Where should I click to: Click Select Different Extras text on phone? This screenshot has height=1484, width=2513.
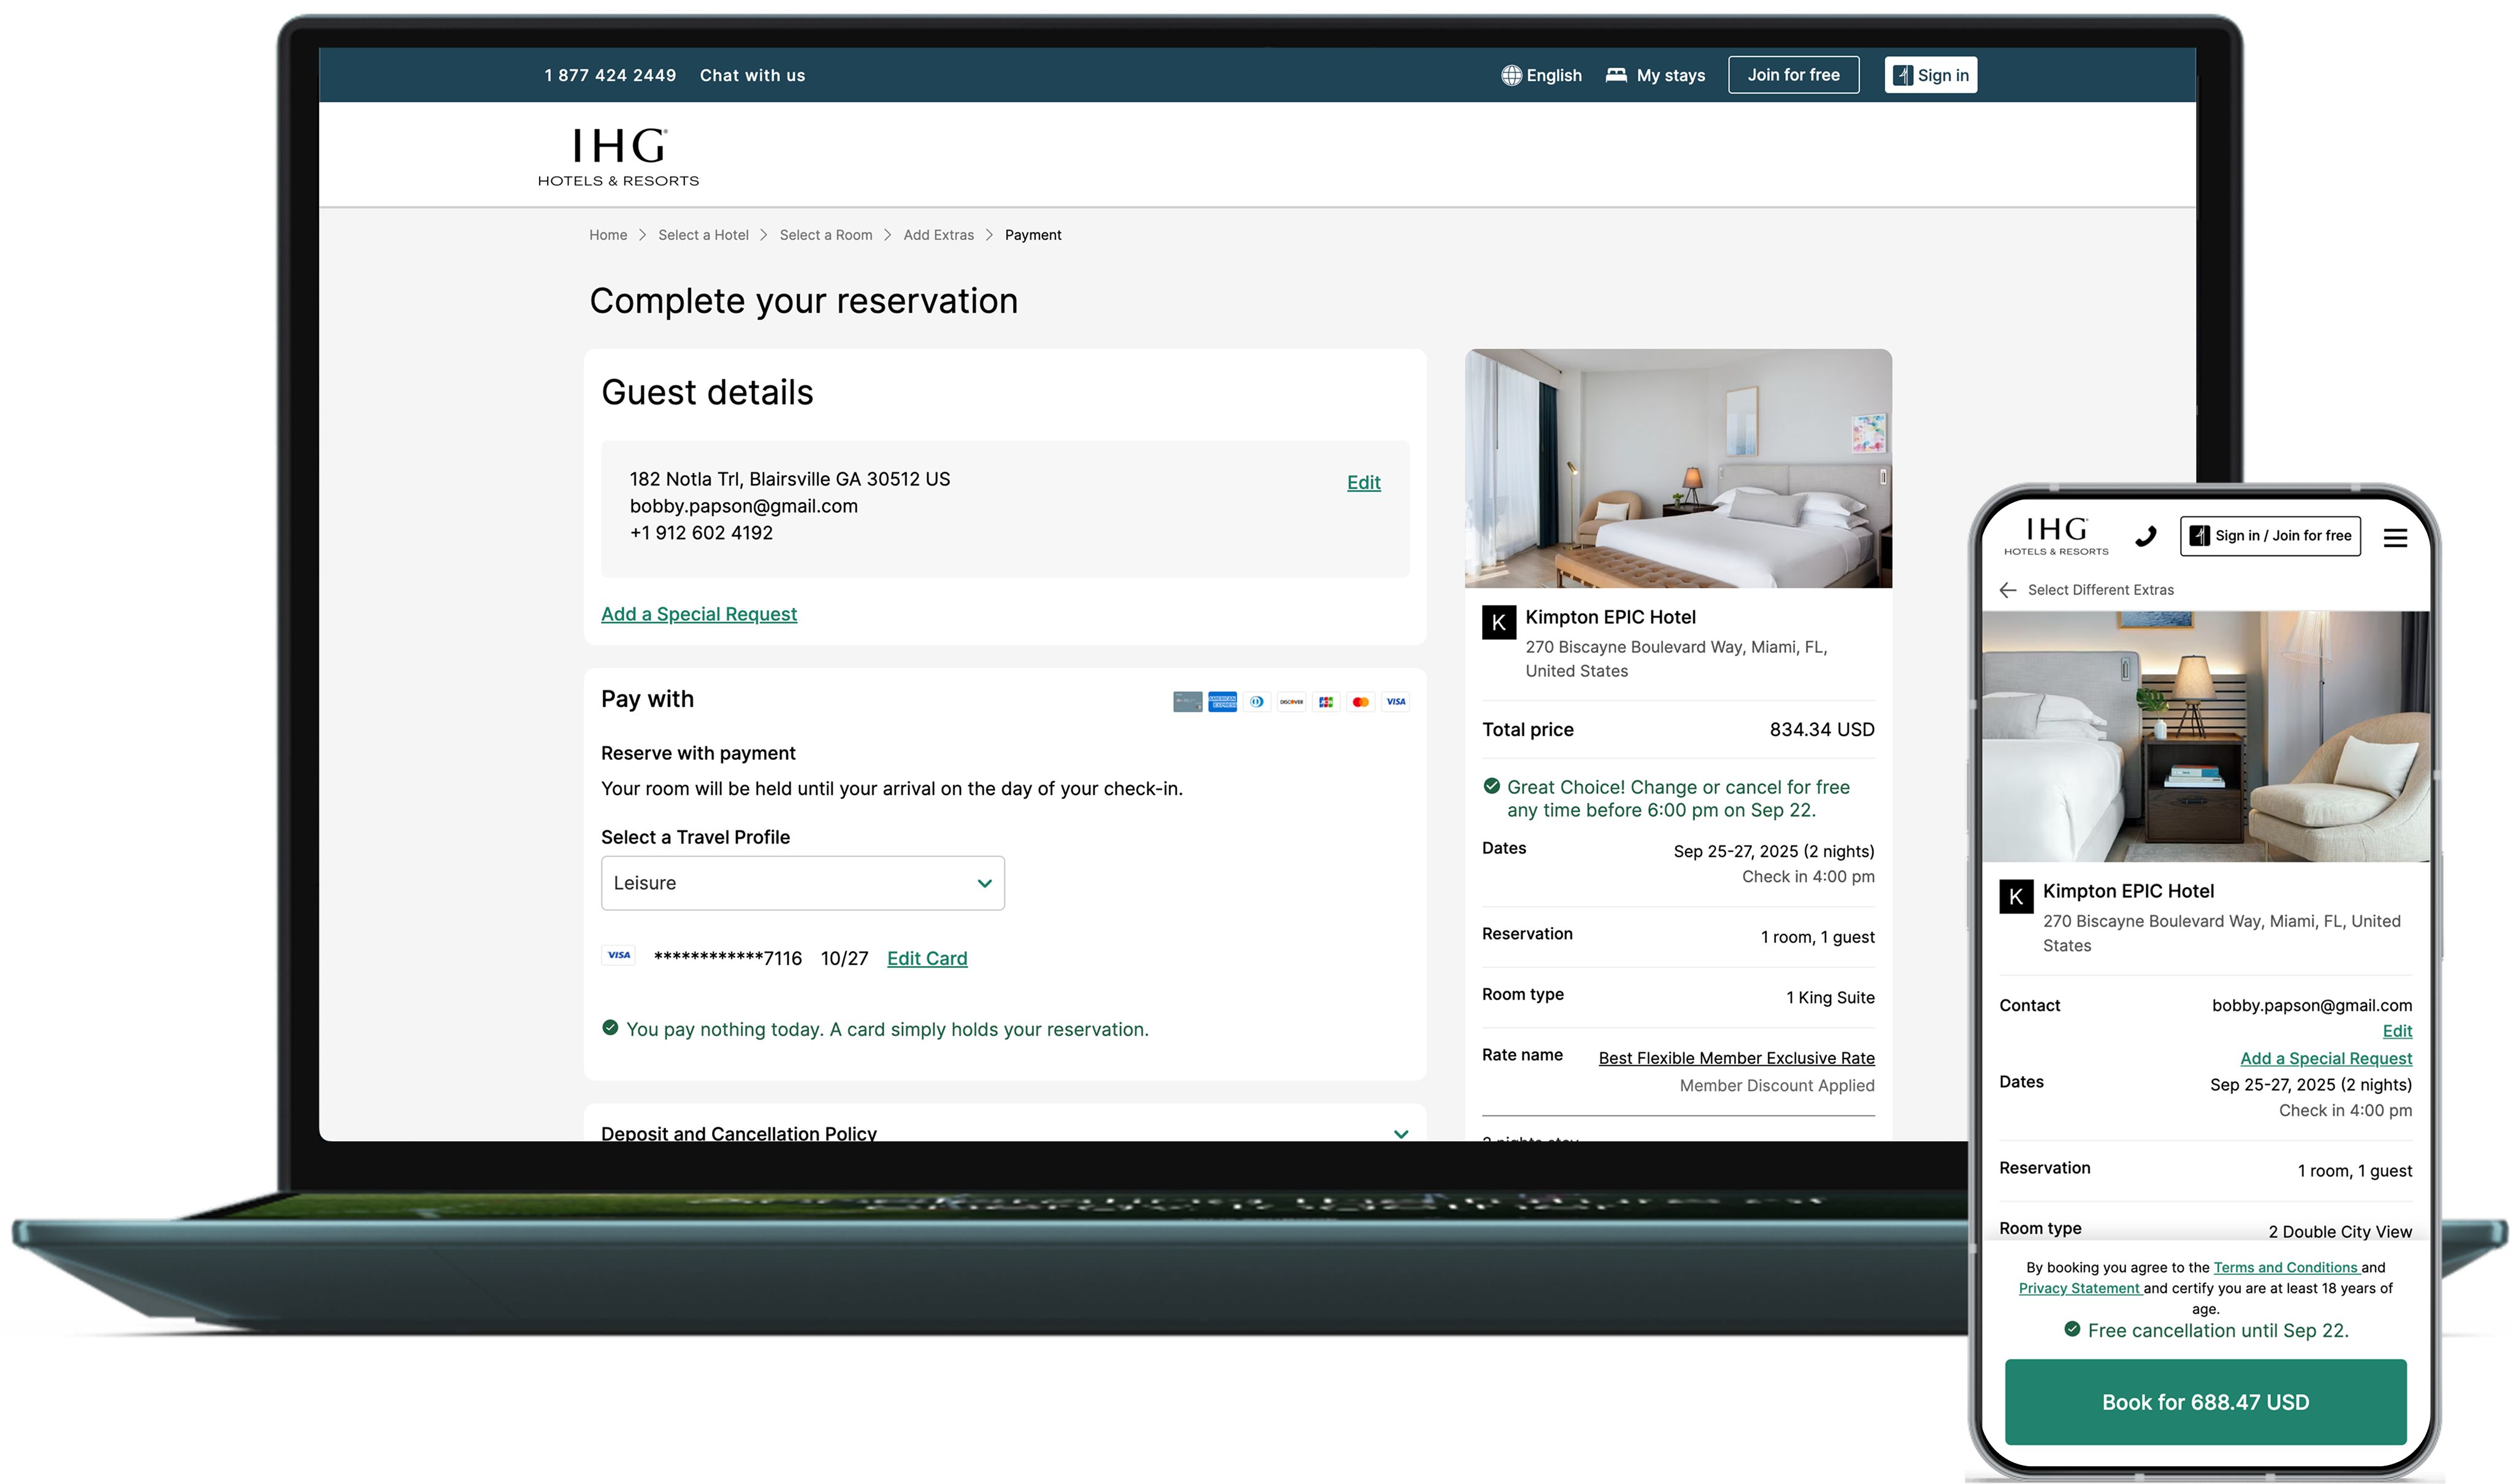click(x=2100, y=590)
